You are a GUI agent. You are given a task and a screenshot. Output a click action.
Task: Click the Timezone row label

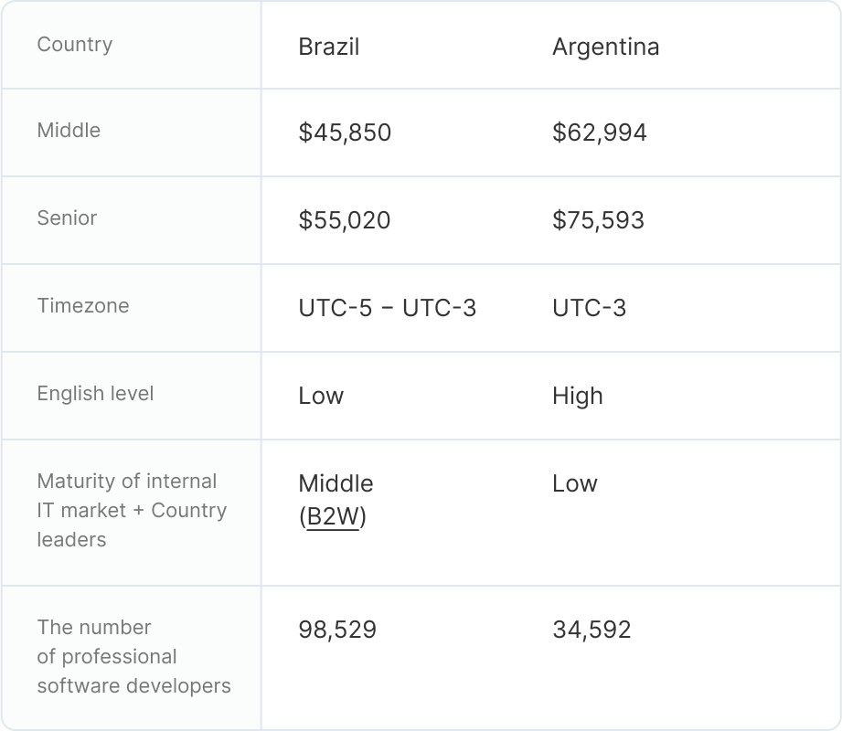(x=83, y=306)
